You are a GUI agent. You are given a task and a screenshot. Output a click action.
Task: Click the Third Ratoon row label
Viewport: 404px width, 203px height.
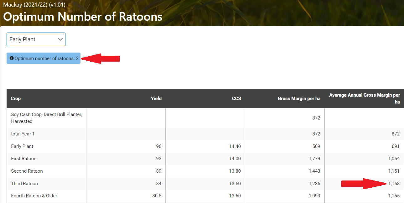point(24,184)
